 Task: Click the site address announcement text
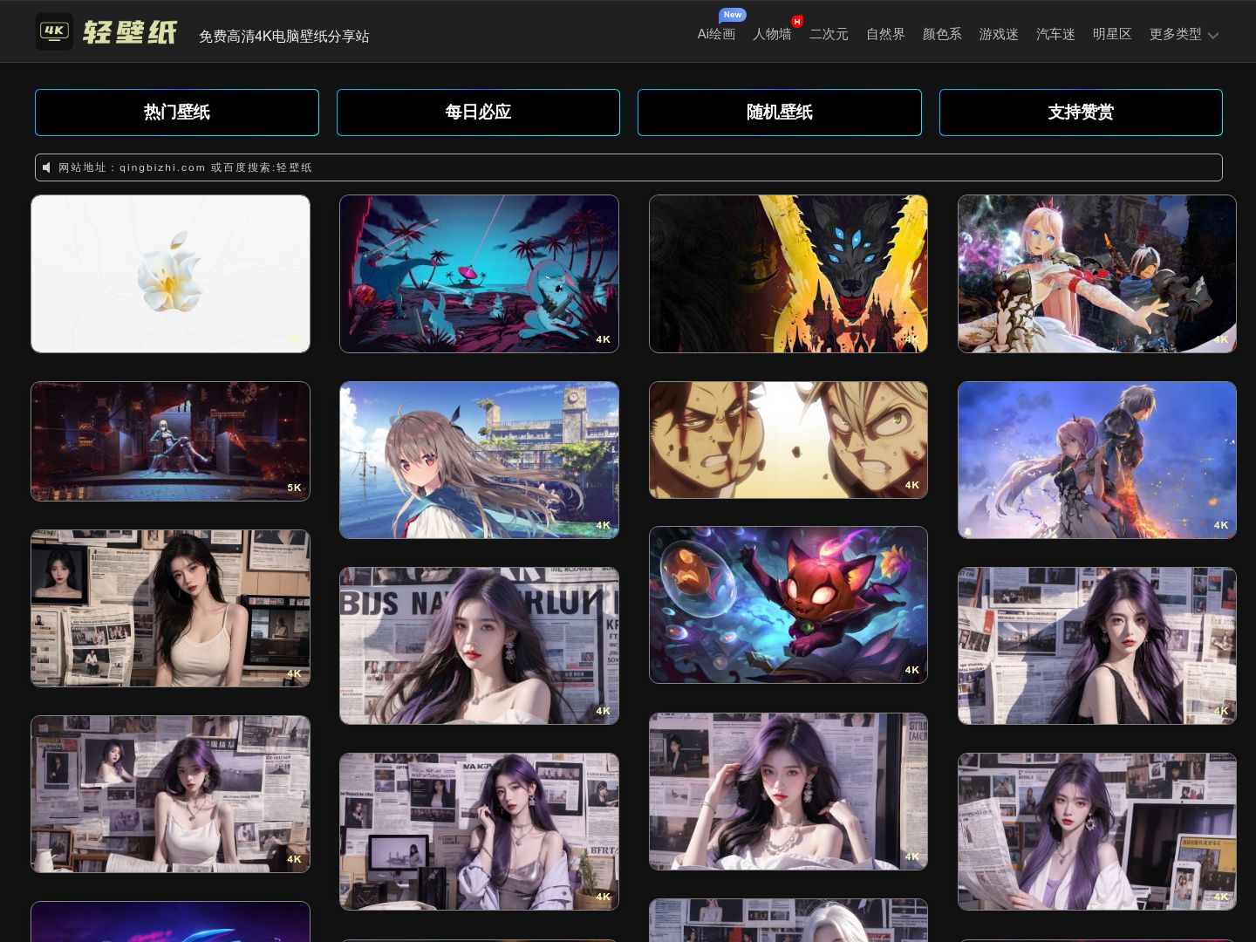[x=185, y=167]
